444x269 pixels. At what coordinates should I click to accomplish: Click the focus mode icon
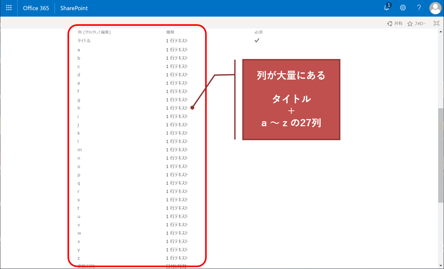(x=436, y=23)
